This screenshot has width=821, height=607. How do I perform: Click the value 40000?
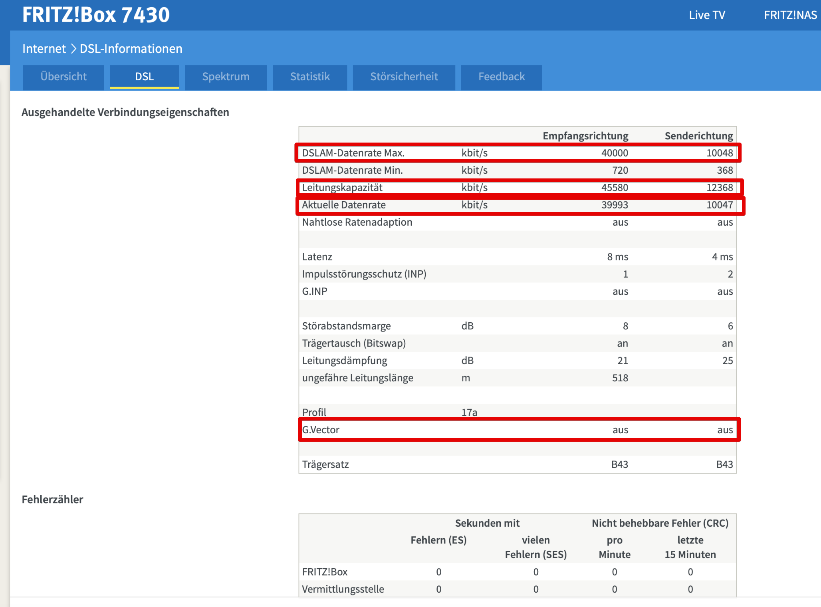(x=615, y=153)
